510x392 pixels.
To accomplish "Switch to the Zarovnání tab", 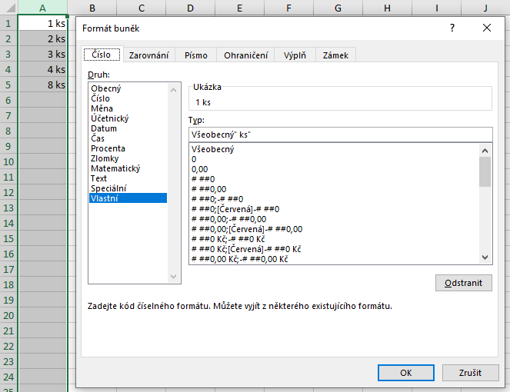I will 148,55.
